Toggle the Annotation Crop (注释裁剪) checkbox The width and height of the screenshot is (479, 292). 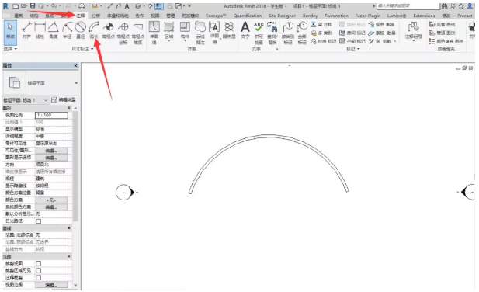pos(39,278)
